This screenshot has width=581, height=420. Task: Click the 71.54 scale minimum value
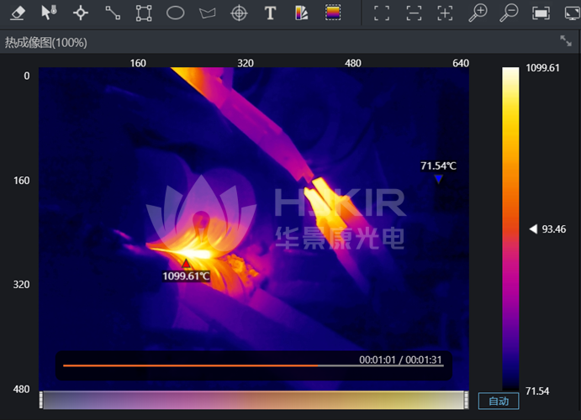click(x=537, y=391)
